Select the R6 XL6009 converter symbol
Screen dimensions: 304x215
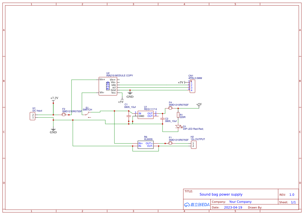146,145
